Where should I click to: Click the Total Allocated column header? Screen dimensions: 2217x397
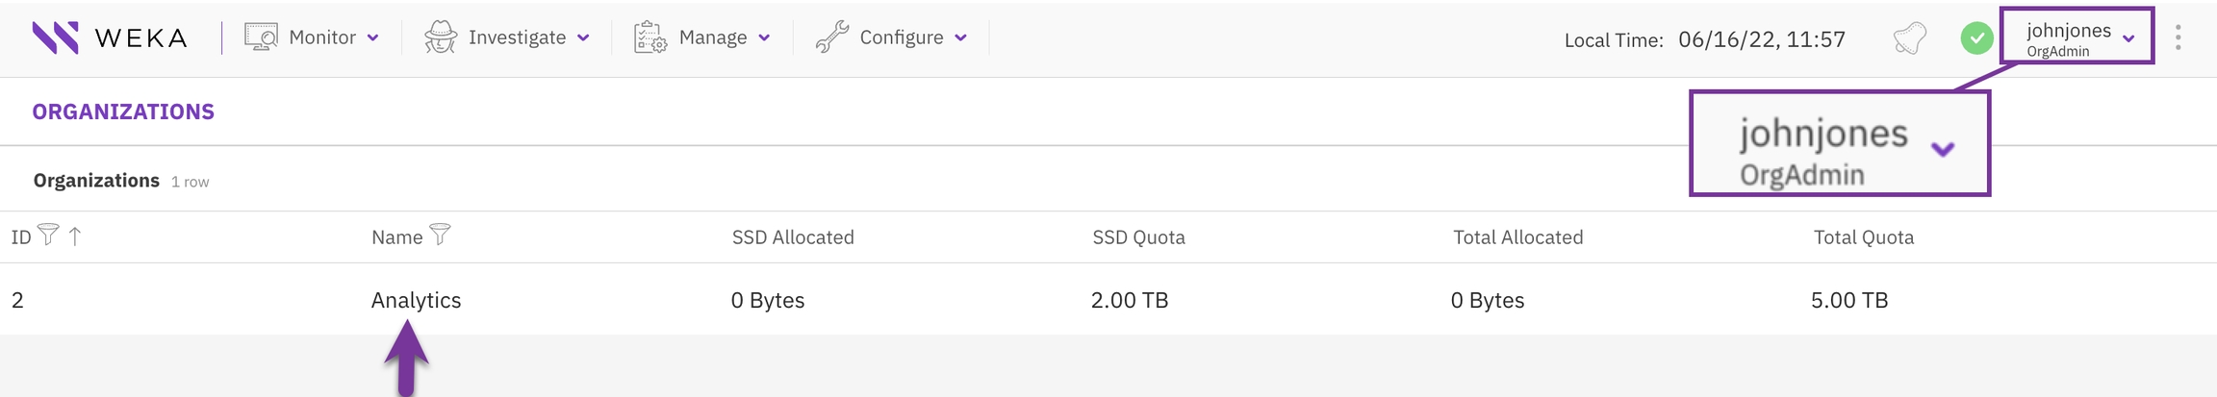pyautogui.click(x=1517, y=237)
